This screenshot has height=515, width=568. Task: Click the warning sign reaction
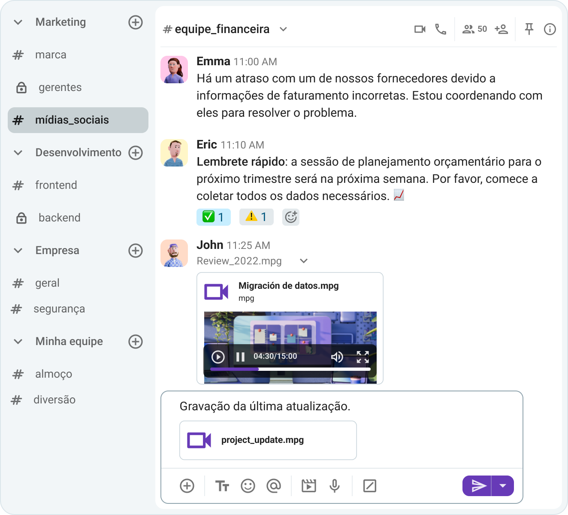pos(257,217)
